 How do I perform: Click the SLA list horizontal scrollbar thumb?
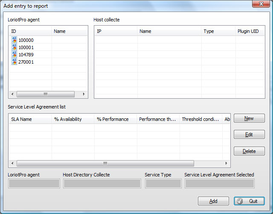[105, 164]
